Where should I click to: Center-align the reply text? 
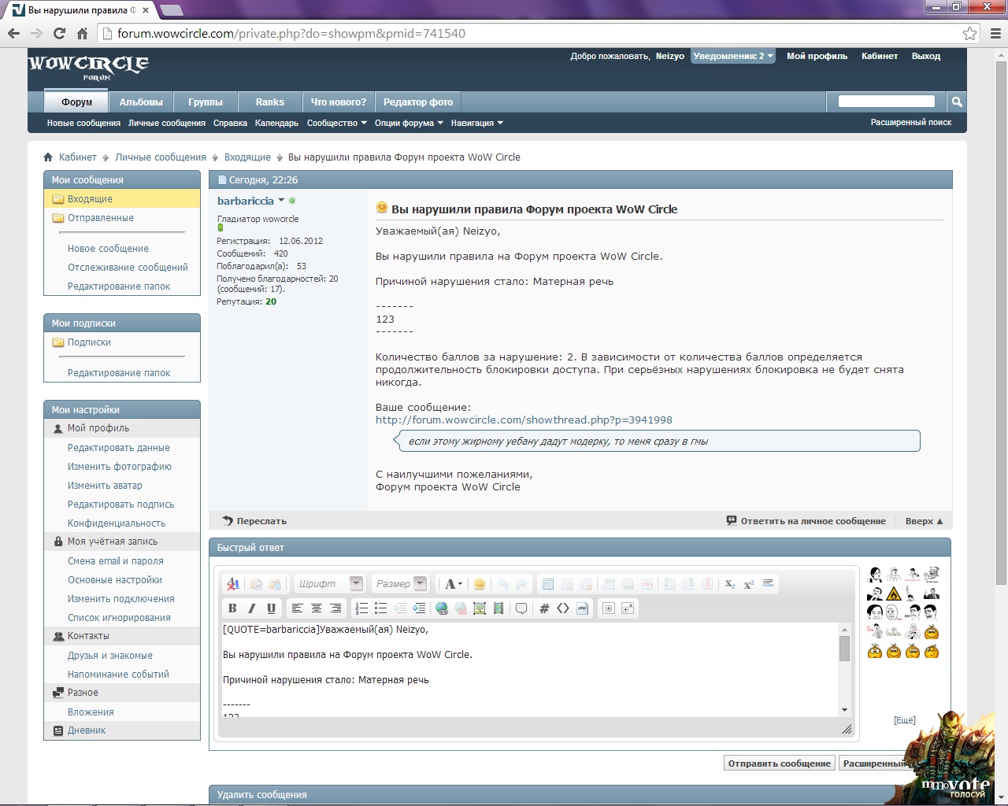click(317, 608)
